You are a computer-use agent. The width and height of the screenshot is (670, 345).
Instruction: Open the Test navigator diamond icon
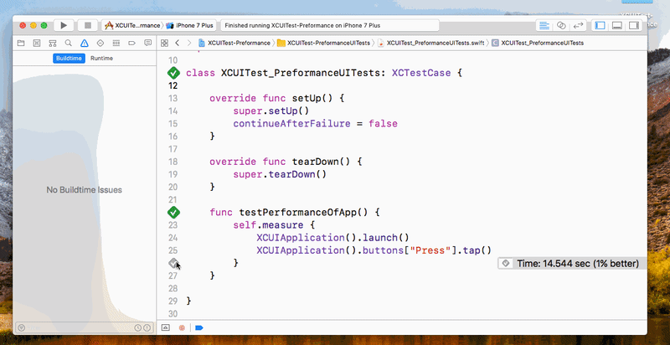pos(100,43)
